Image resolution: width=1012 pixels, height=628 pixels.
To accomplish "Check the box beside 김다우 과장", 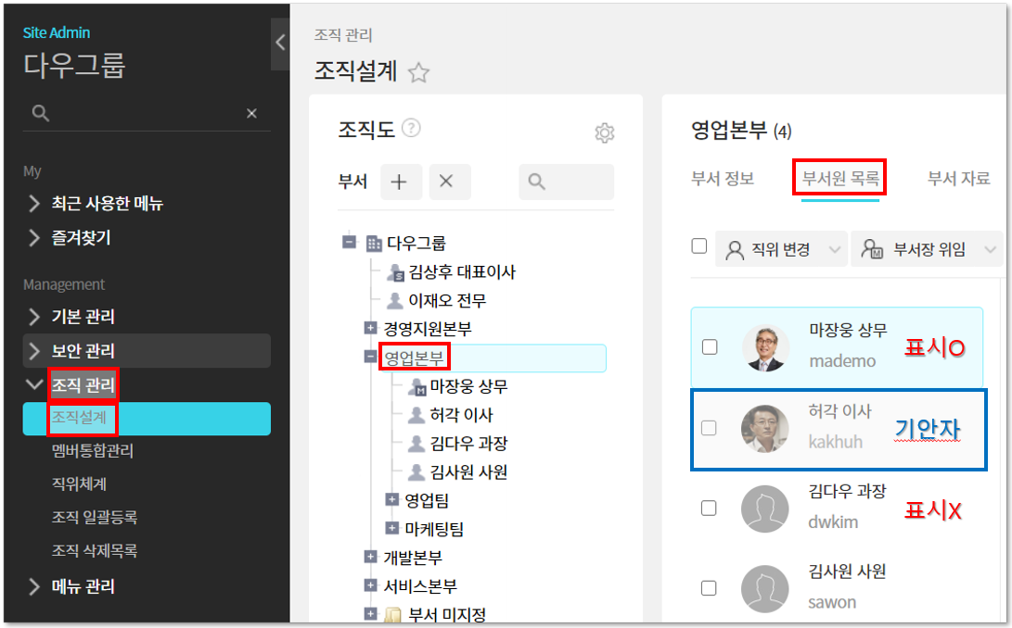I will 710,508.
